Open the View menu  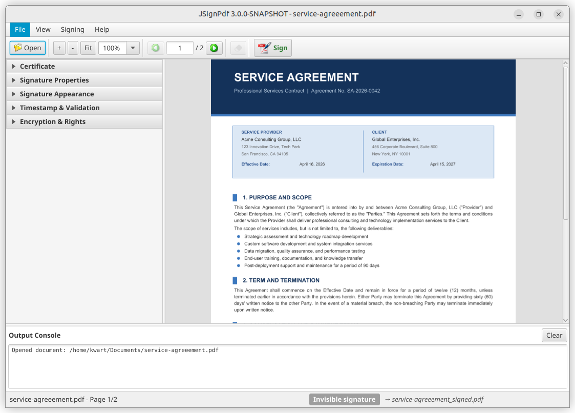click(43, 29)
